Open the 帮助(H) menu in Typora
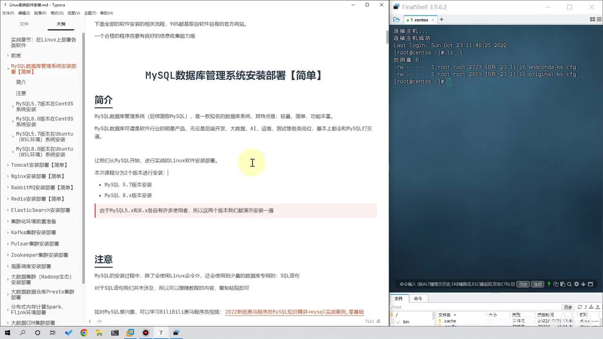Viewport: 603px width, 339px height. click(x=106, y=13)
